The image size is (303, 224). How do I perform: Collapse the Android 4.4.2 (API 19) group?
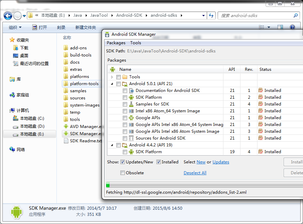[x=112, y=145]
